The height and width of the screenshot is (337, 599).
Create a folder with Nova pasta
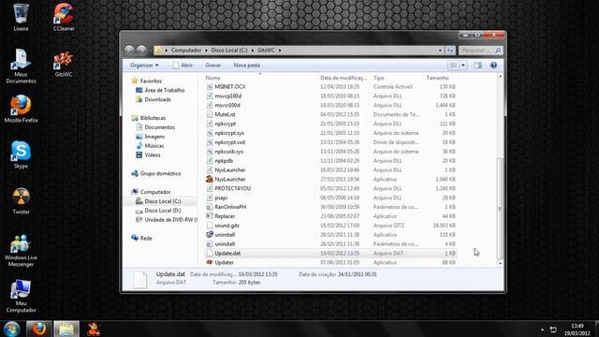pyautogui.click(x=247, y=66)
